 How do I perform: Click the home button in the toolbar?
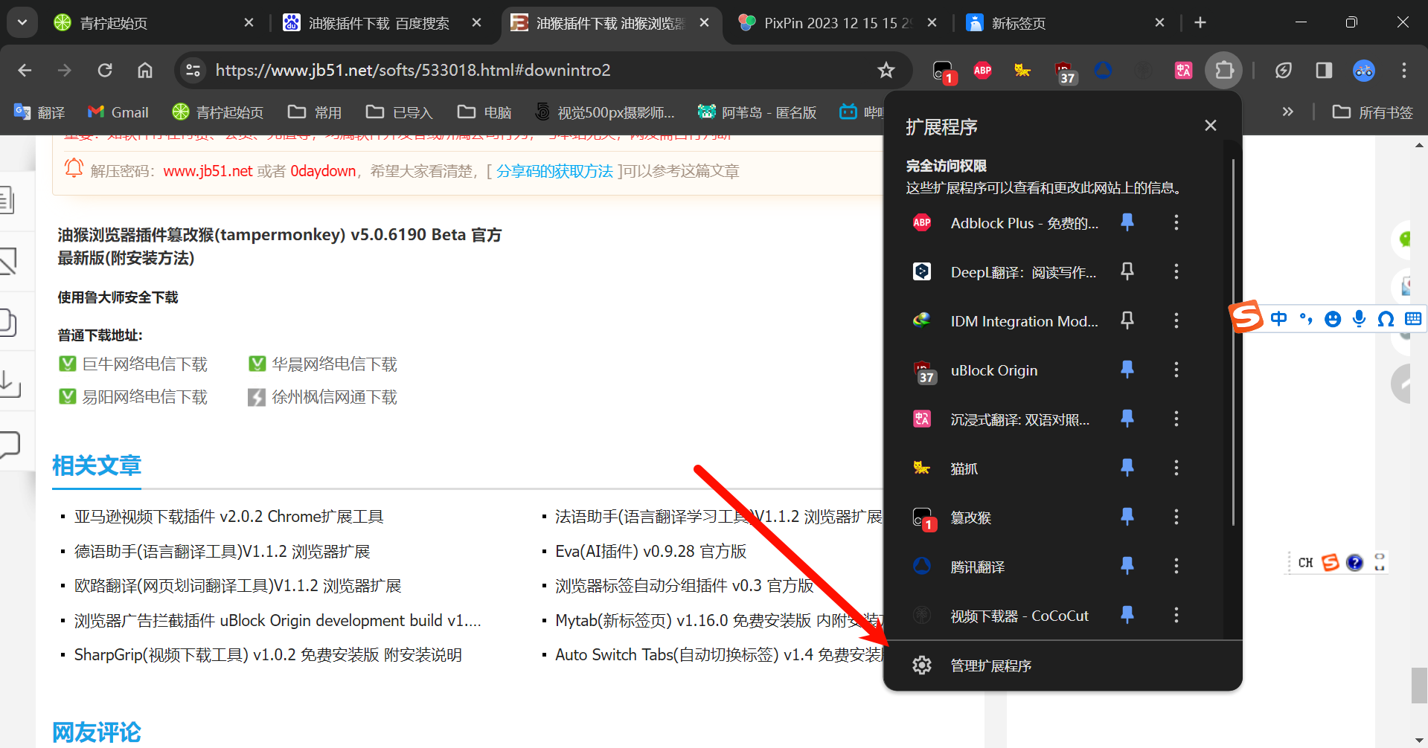click(x=145, y=71)
